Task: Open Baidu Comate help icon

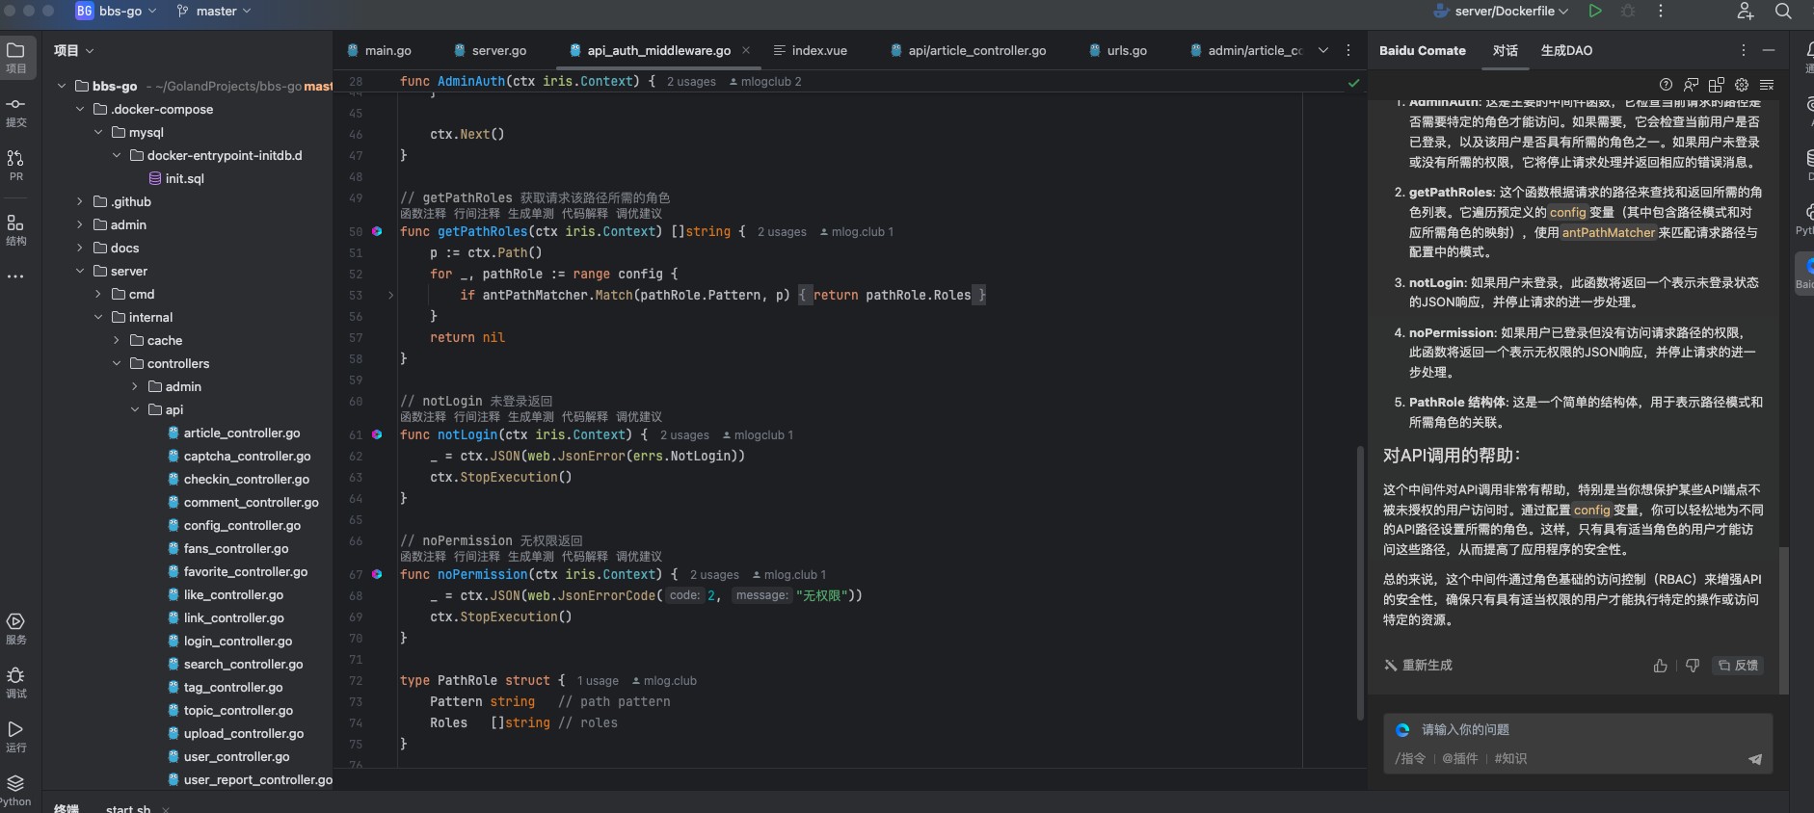Action: click(x=1666, y=85)
